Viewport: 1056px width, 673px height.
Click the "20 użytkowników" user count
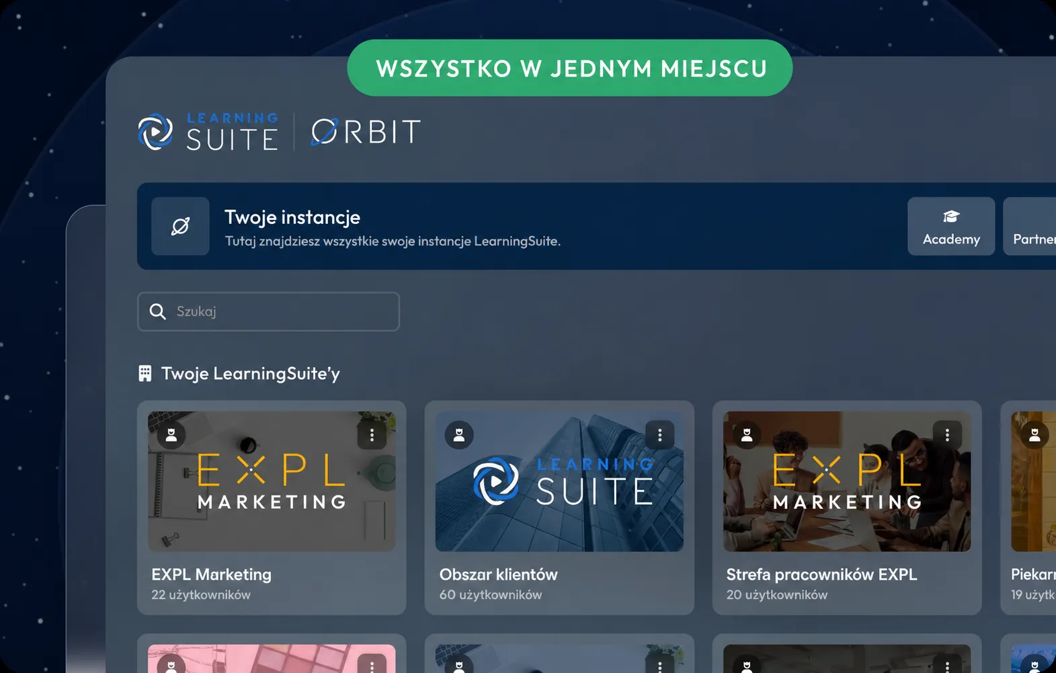pos(776,595)
